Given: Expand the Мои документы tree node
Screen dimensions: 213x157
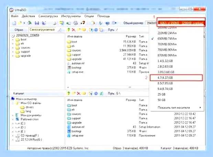Looking at the screenshot, I should pos(13,115).
